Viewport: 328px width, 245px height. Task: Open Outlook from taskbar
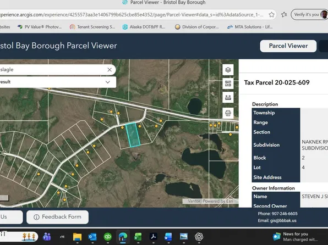click(x=92, y=237)
